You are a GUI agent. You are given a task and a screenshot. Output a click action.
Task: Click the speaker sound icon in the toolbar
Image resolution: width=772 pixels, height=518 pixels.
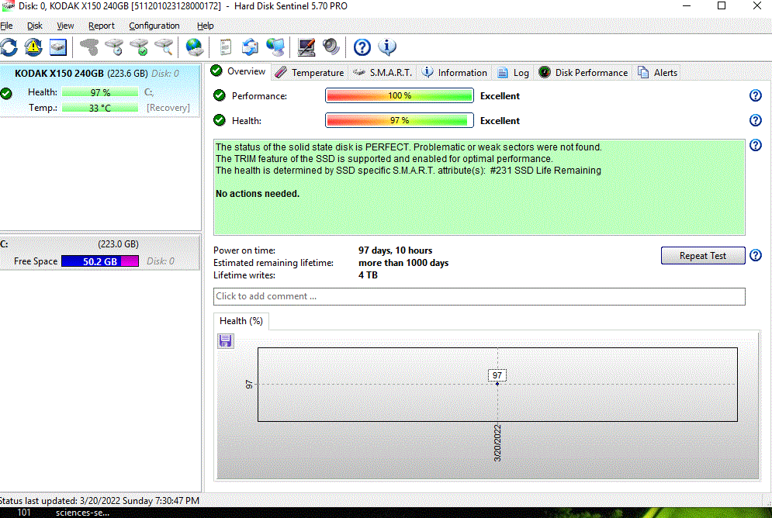click(x=331, y=47)
